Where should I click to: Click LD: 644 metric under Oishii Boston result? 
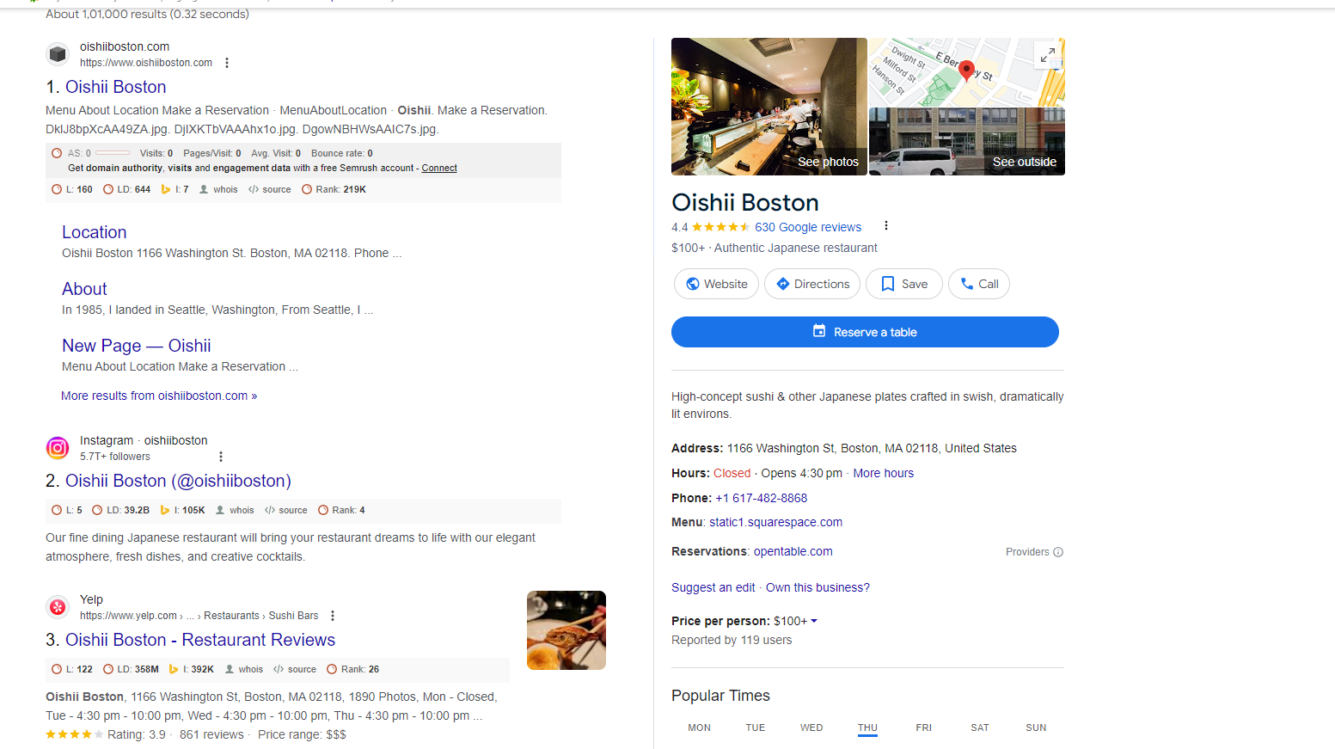(126, 189)
